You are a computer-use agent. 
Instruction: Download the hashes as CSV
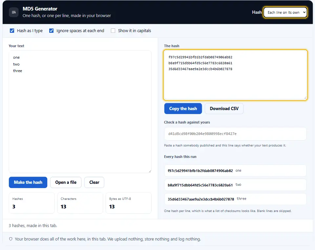[x=224, y=108]
